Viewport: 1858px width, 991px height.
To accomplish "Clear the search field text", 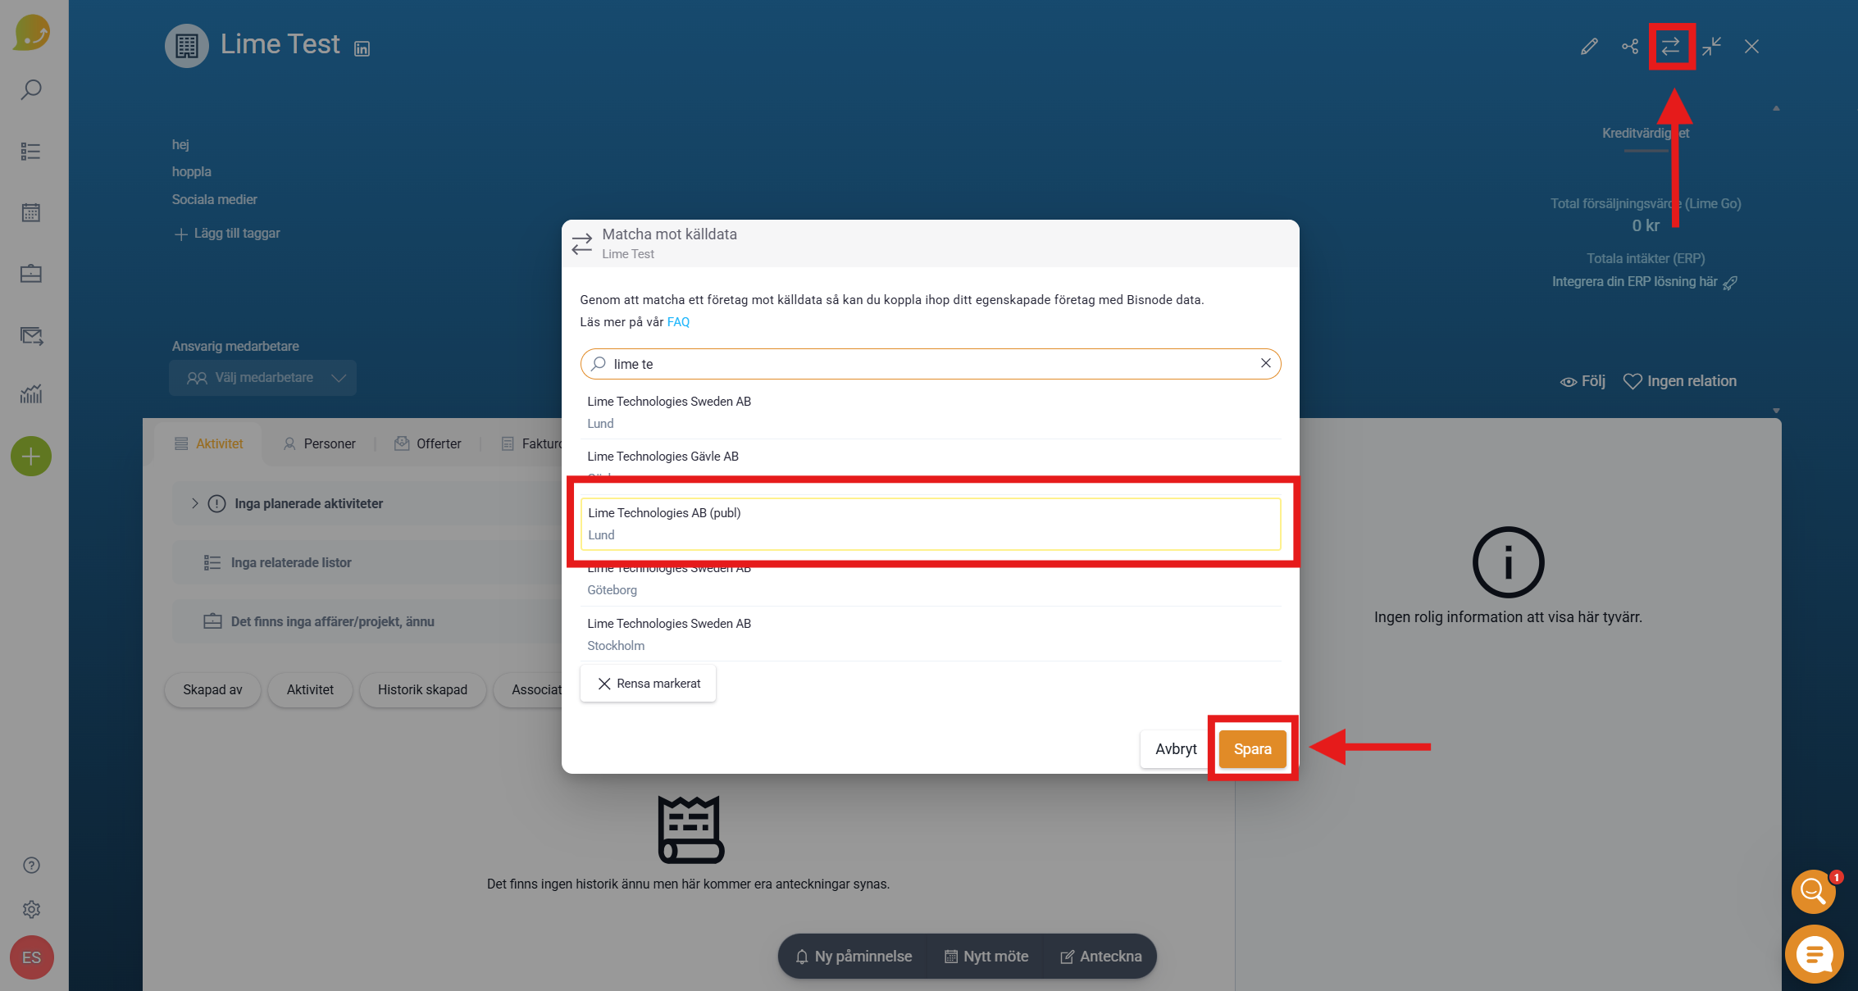I will (1266, 363).
